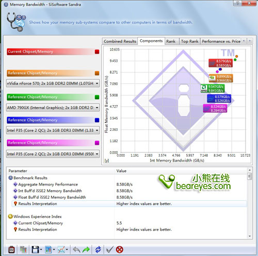The width and height of the screenshot is (258, 256).
Task: Click the Aggregate Memory Performance diamond icon
Action: click(15, 184)
